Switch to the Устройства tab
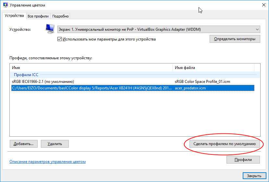The image size is (269, 182). click(x=14, y=16)
